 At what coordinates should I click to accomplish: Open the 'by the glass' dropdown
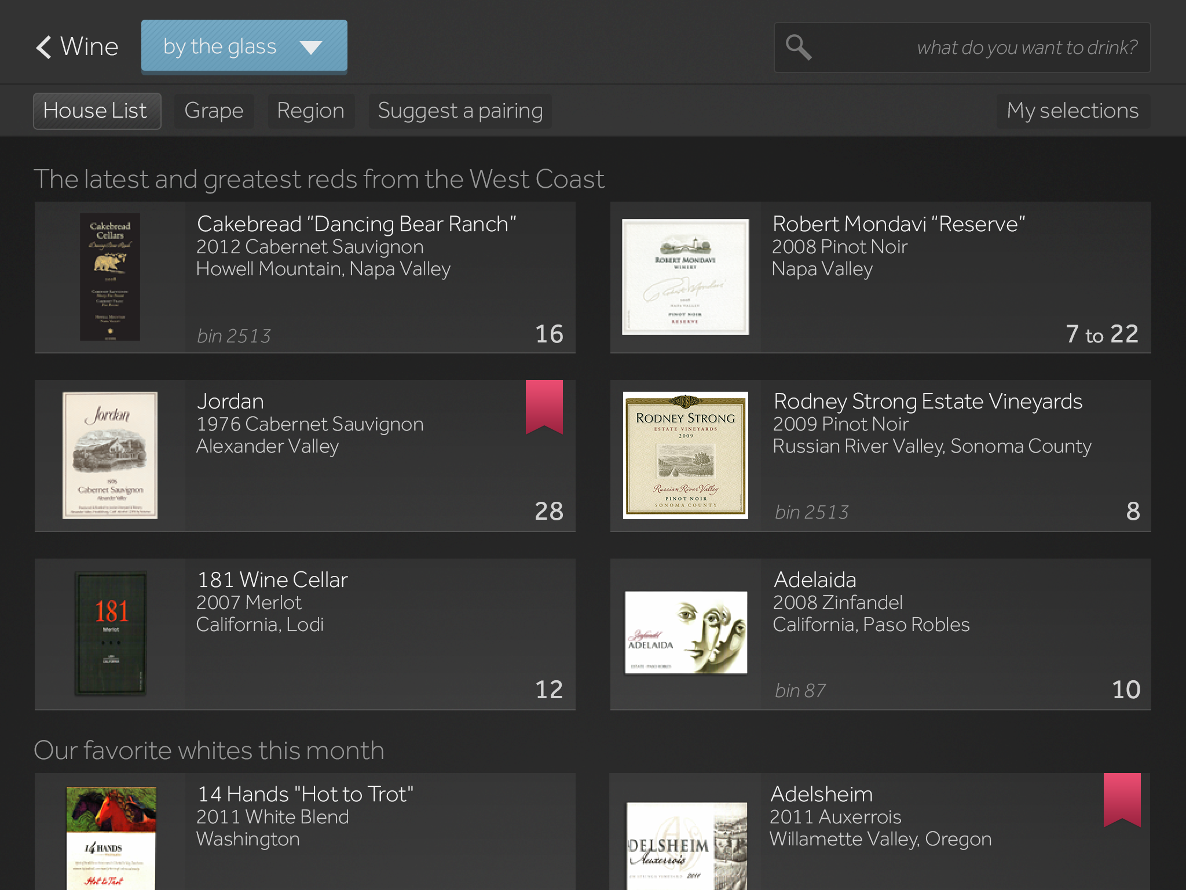[244, 46]
